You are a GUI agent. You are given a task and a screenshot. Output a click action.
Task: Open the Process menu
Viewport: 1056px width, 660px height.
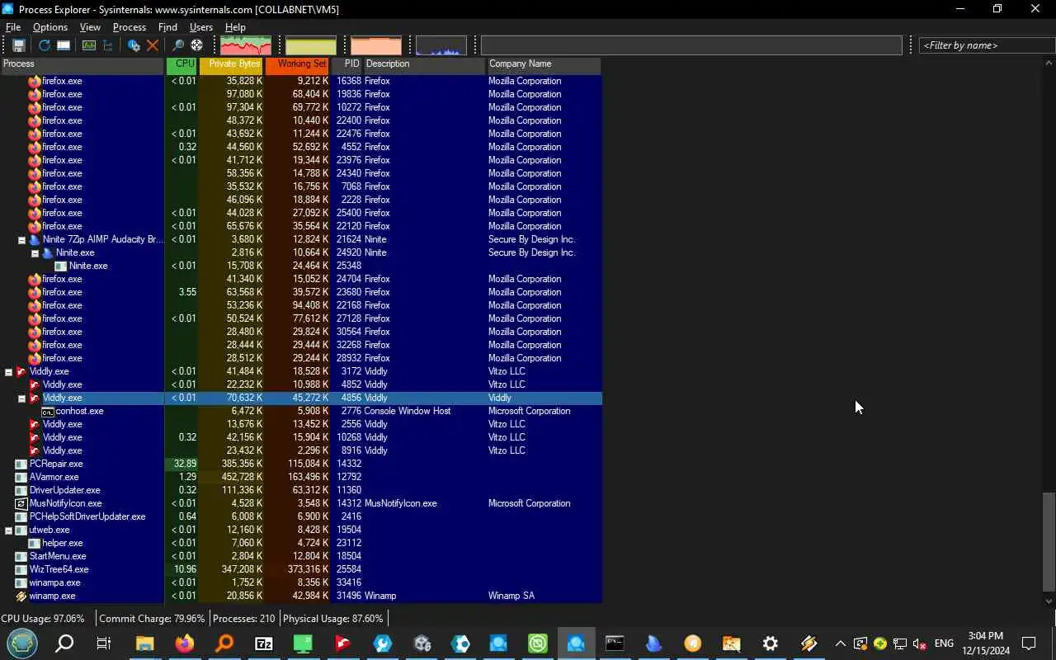pos(130,27)
